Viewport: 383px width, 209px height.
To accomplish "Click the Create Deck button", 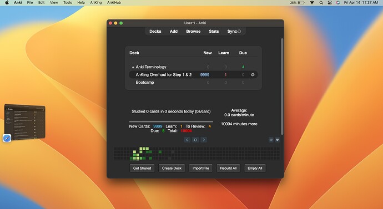I will (172, 168).
